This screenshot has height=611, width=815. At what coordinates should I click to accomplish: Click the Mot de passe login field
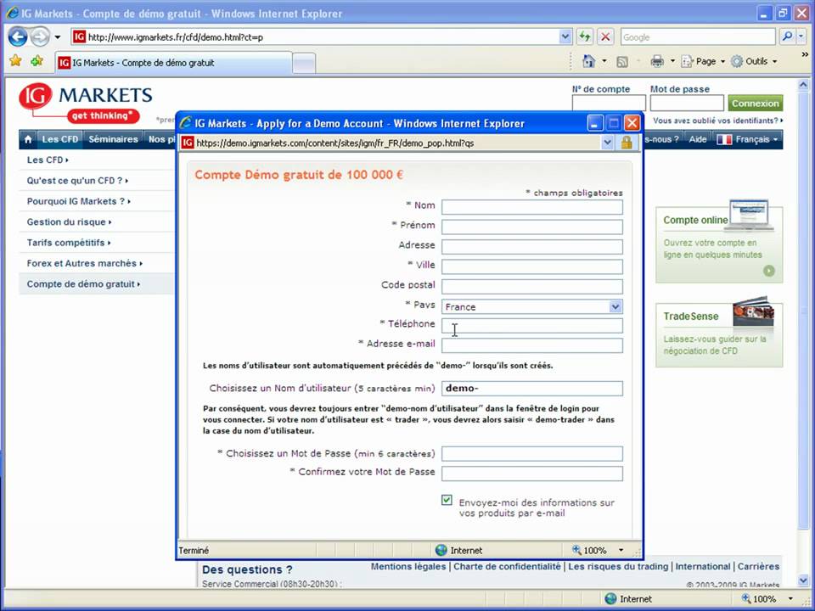pos(687,103)
